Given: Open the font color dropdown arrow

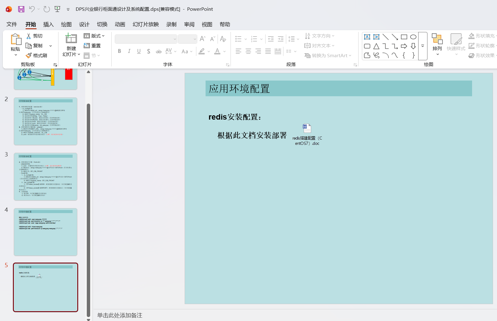Looking at the screenshot, I should 225,51.
